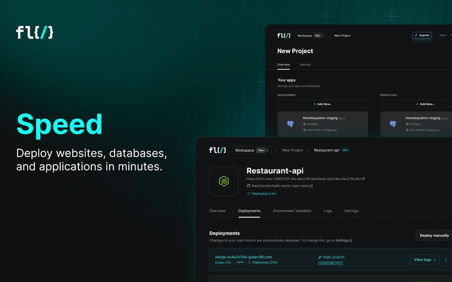Open Workspace dropdown in the Restaurant-api window
Screen dimensions: 452x282
click(x=251, y=150)
